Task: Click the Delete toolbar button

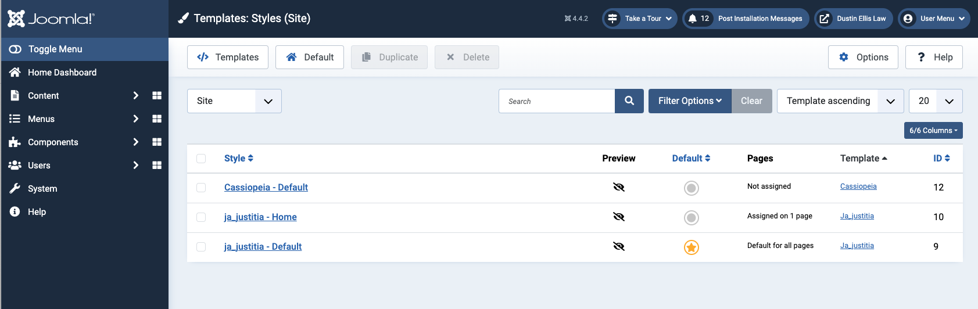Action: pyautogui.click(x=467, y=57)
